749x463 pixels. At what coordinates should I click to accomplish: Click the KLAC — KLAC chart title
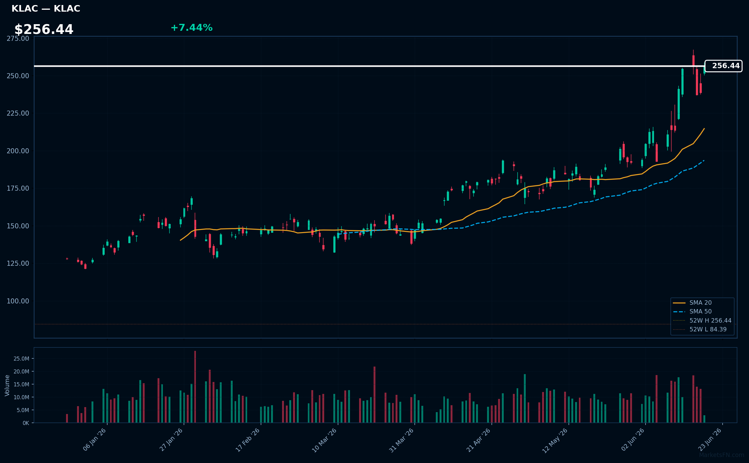pos(46,9)
